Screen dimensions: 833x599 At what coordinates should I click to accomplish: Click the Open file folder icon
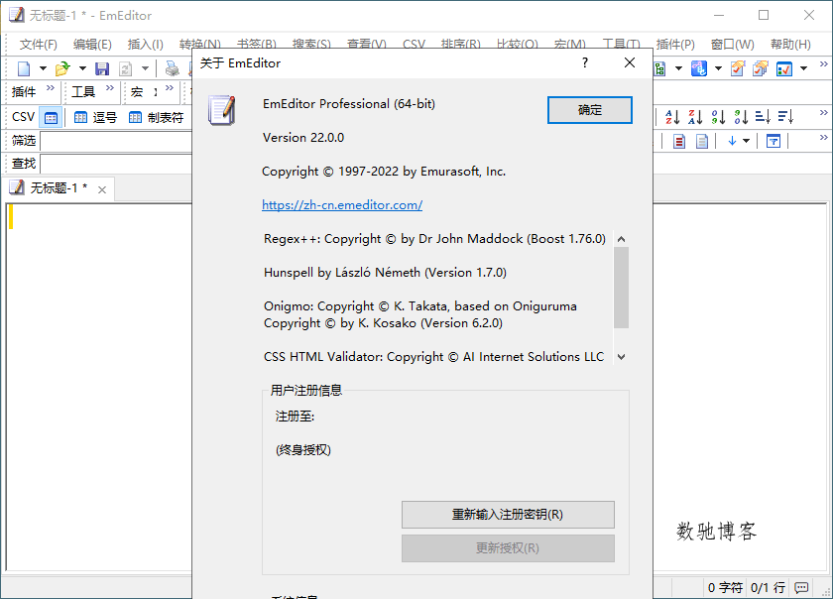pyautogui.click(x=62, y=68)
